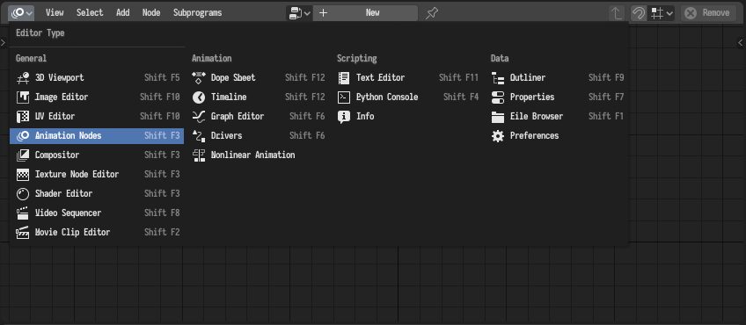746x325 pixels.
Task: Click the Shader Editor icon
Action: [23, 194]
